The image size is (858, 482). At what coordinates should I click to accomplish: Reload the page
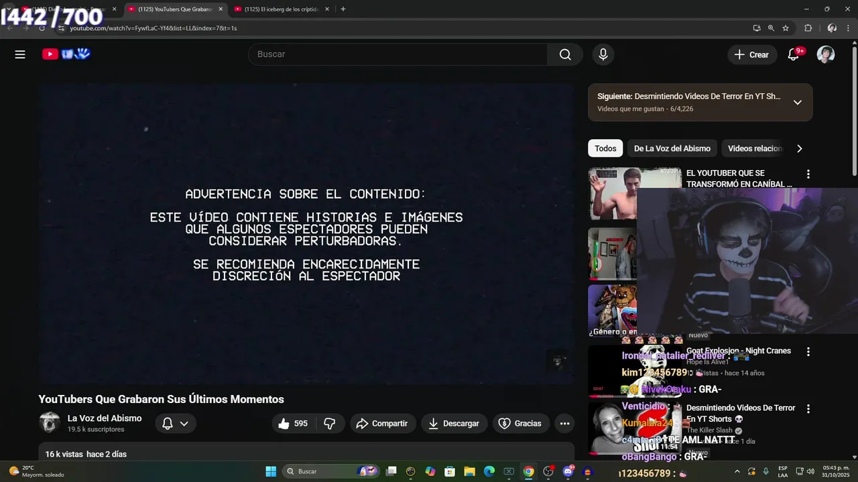42,28
